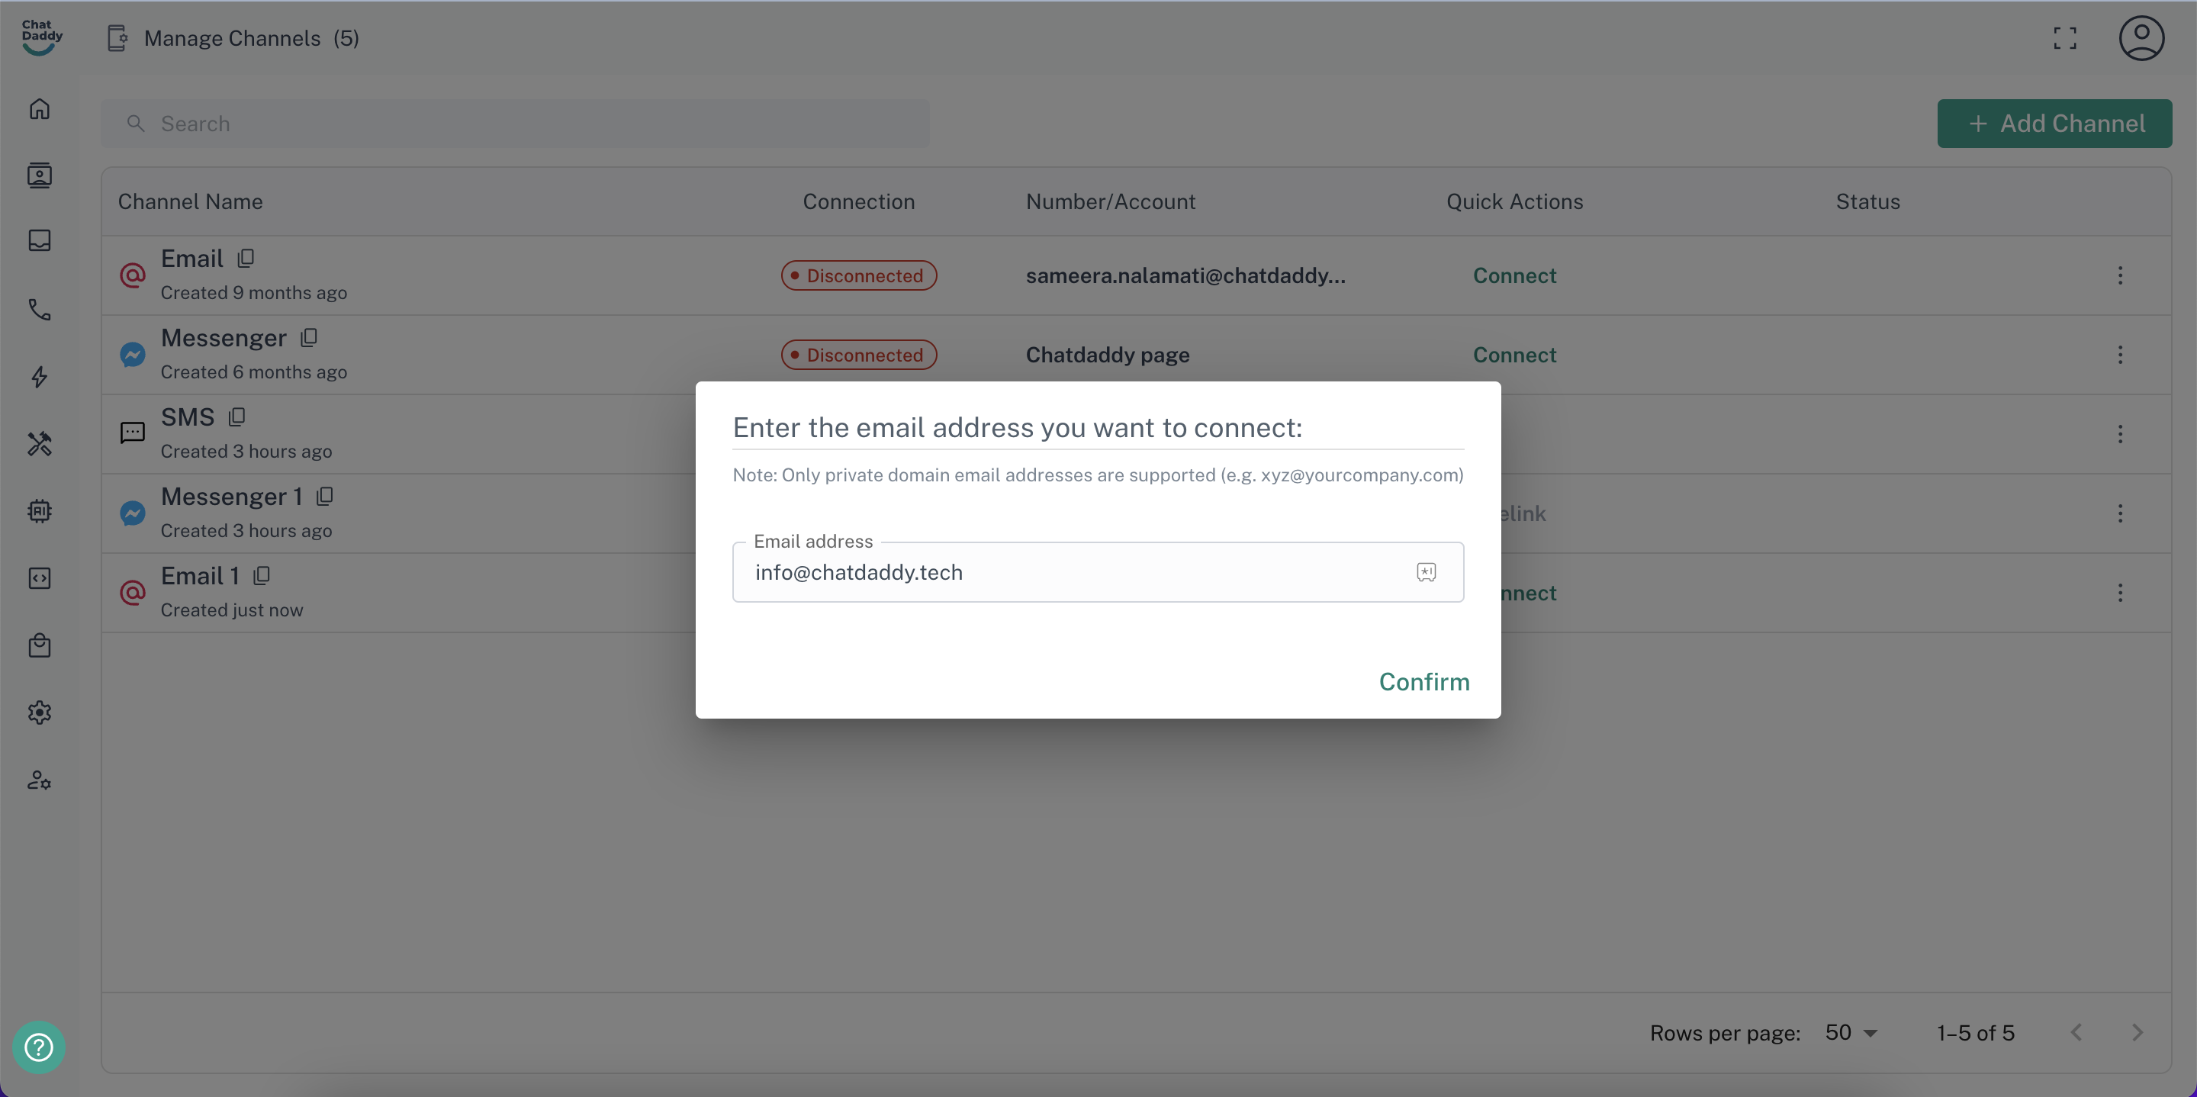Copy the Messenger 1 channel name

[325, 496]
